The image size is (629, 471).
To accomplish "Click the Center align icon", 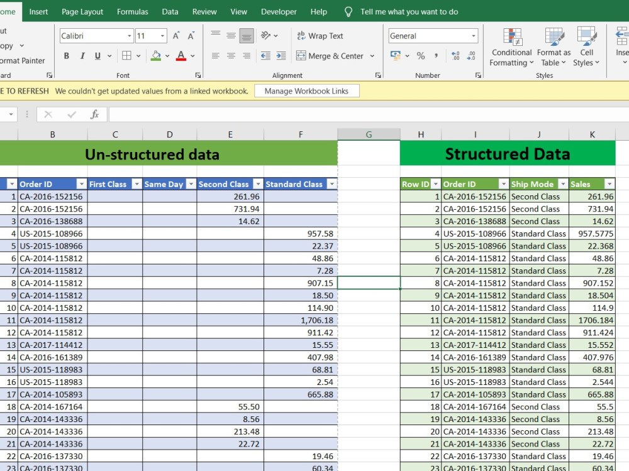I will (231, 56).
